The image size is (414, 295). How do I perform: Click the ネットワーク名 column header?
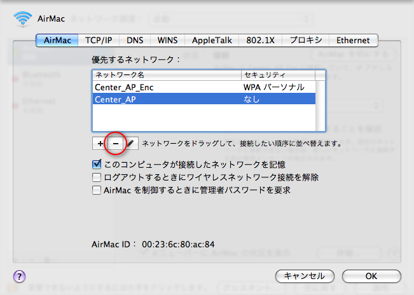(167, 75)
